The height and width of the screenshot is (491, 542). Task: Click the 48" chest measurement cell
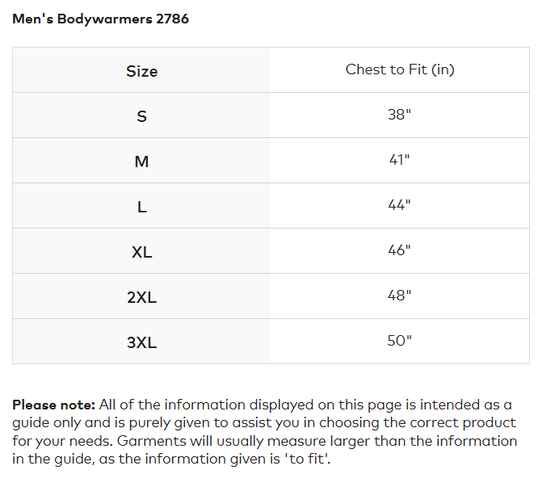click(x=400, y=296)
